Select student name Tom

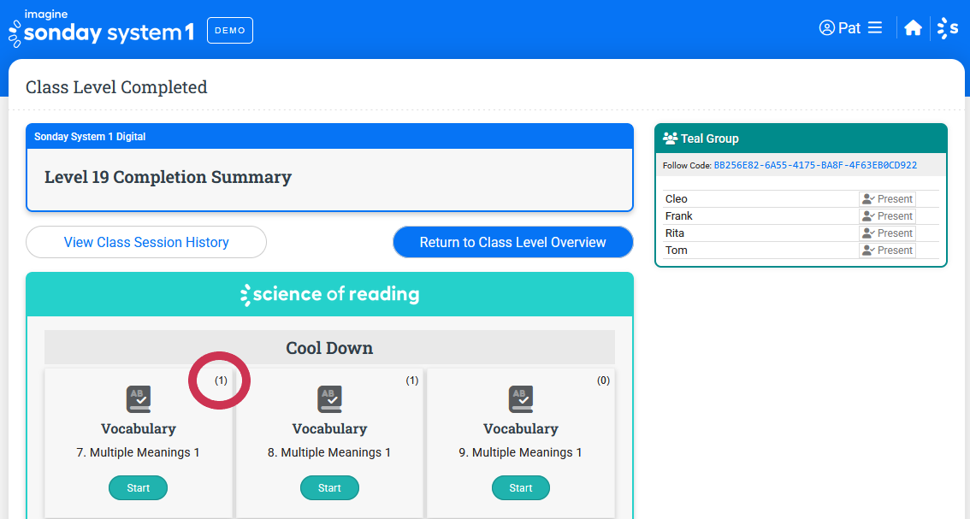tap(676, 250)
